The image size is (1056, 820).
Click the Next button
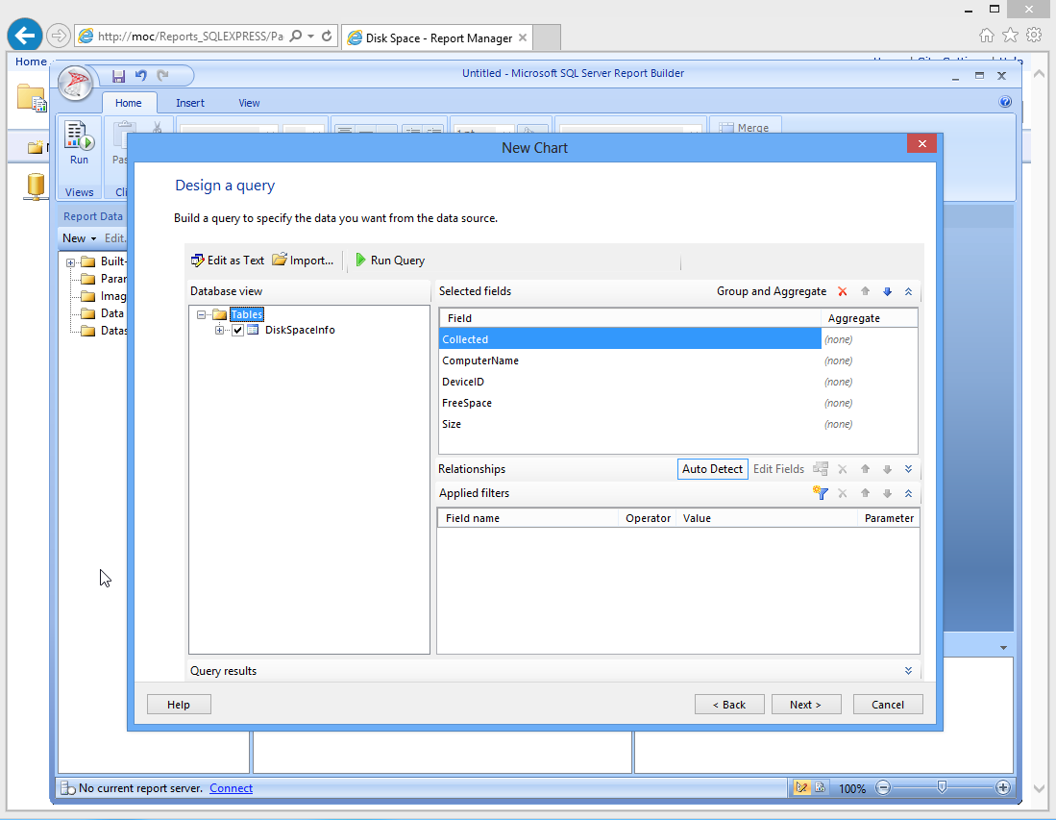805,705
